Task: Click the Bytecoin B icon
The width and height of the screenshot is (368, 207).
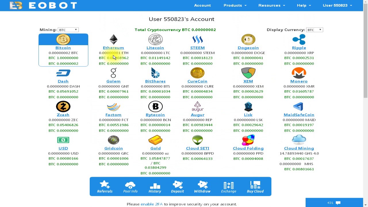Action: click(155, 107)
